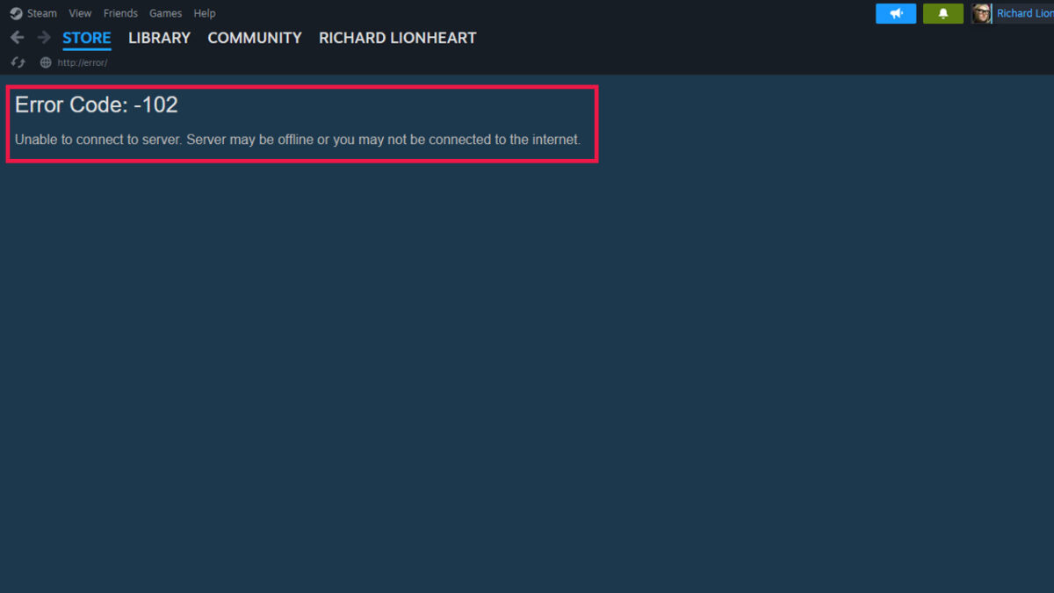Go back with the left arrow
This screenshot has height=593, width=1054.
tap(17, 38)
